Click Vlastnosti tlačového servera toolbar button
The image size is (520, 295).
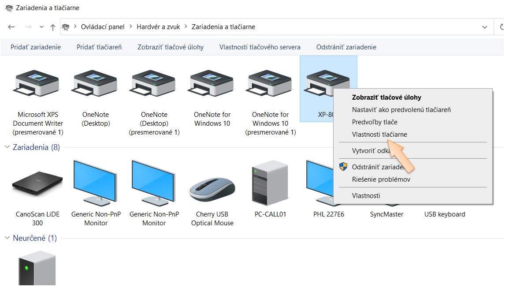pos(260,47)
